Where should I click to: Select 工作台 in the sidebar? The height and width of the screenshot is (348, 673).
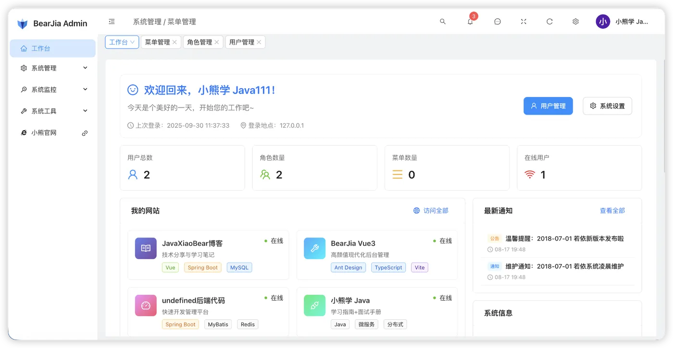tap(53, 48)
